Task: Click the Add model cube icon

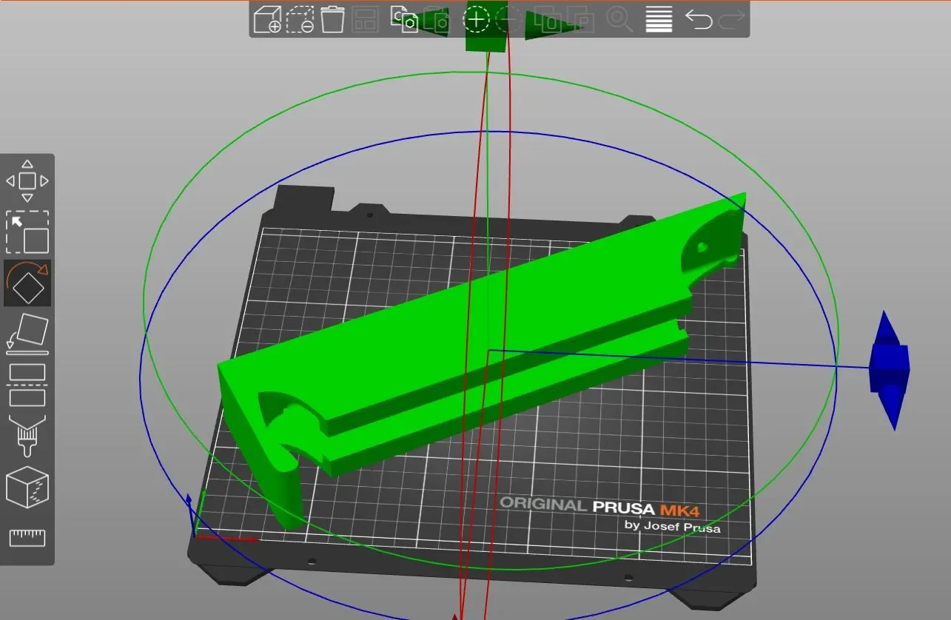Action: click(x=267, y=19)
